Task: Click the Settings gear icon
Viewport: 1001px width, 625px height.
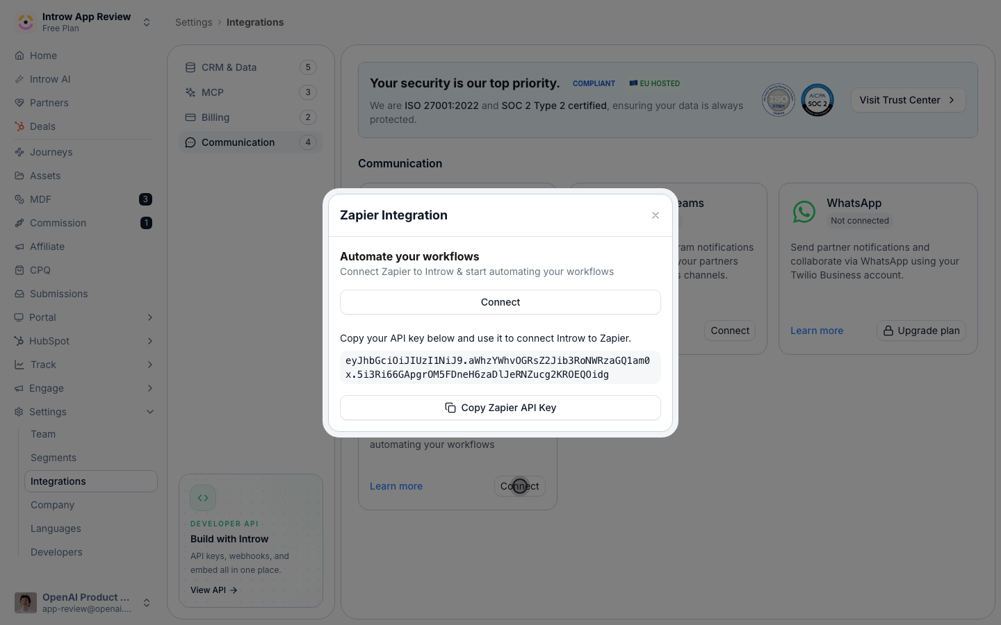Action: coord(19,412)
